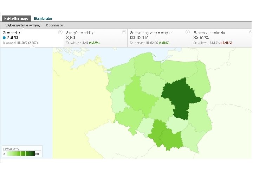Select the new visits 83,52% metric card
This screenshot has height=190, width=253.
[221, 38]
